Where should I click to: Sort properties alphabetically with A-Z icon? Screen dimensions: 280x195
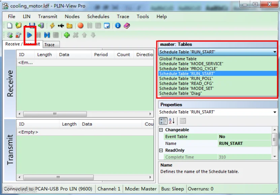click(x=172, y=121)
